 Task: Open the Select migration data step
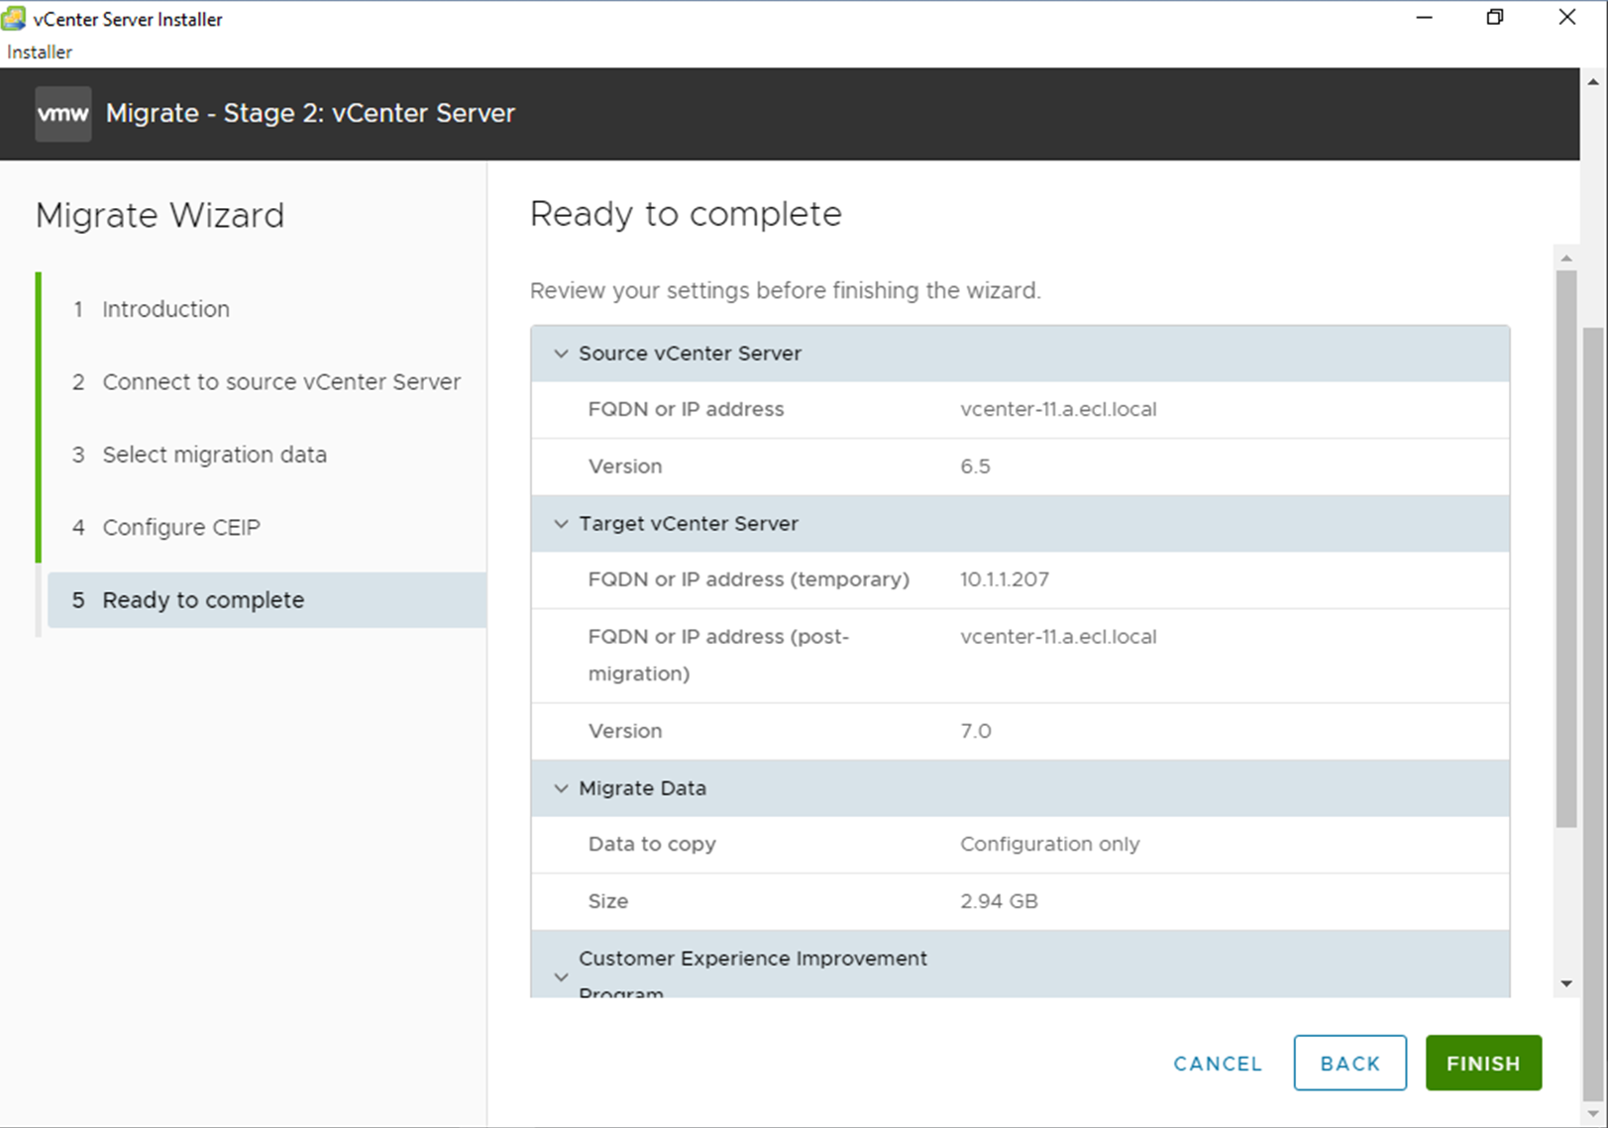(199, 455)
